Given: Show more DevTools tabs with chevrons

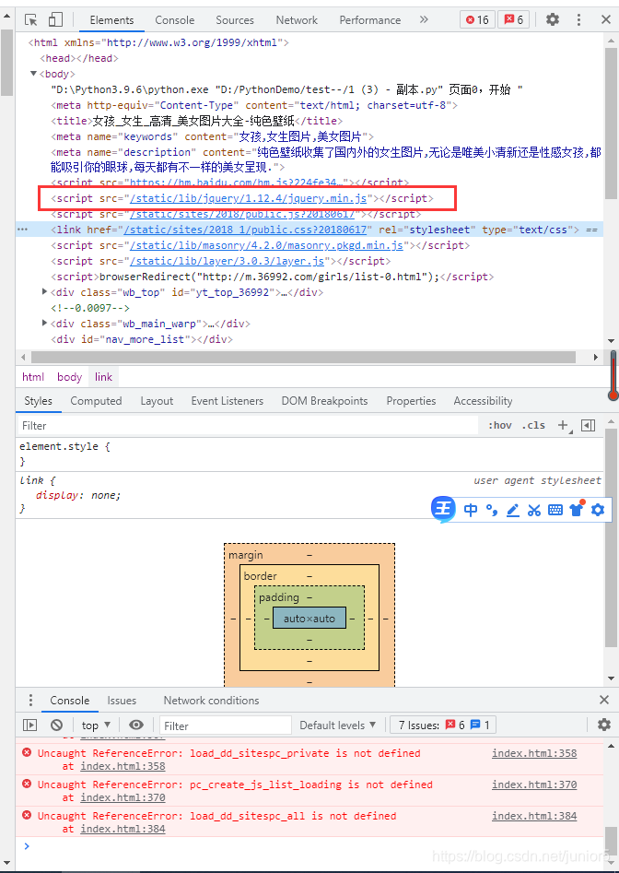Looking at the screenshot, I should click(424, 19).
